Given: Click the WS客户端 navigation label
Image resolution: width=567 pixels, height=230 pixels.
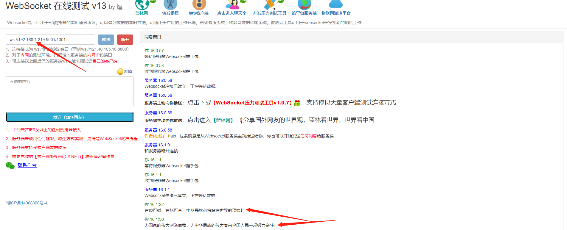Looking at the screenshot, I should tap(199, 13).
